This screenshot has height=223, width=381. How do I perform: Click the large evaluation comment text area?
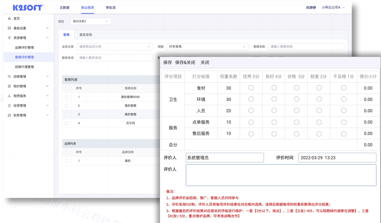[x=281, y=175]
